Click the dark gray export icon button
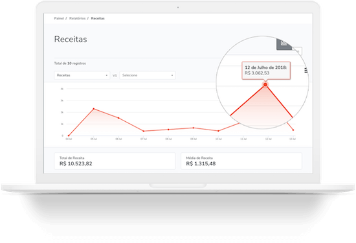Screen dimensions: 356x243 [284, 44]
